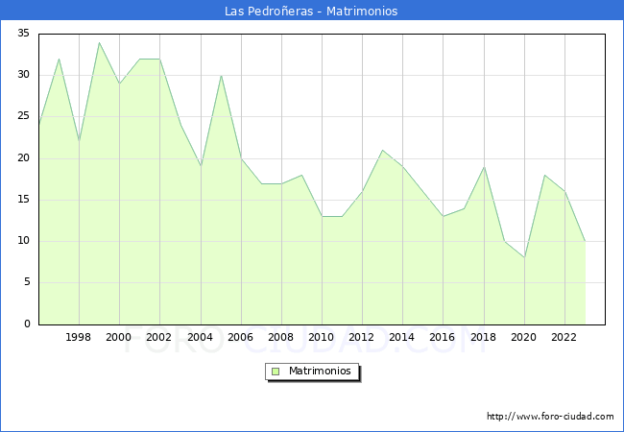Viewport: 624px width, 432px height.
Task: Select the 2012 x-axis label
Action: click(362, 338)
